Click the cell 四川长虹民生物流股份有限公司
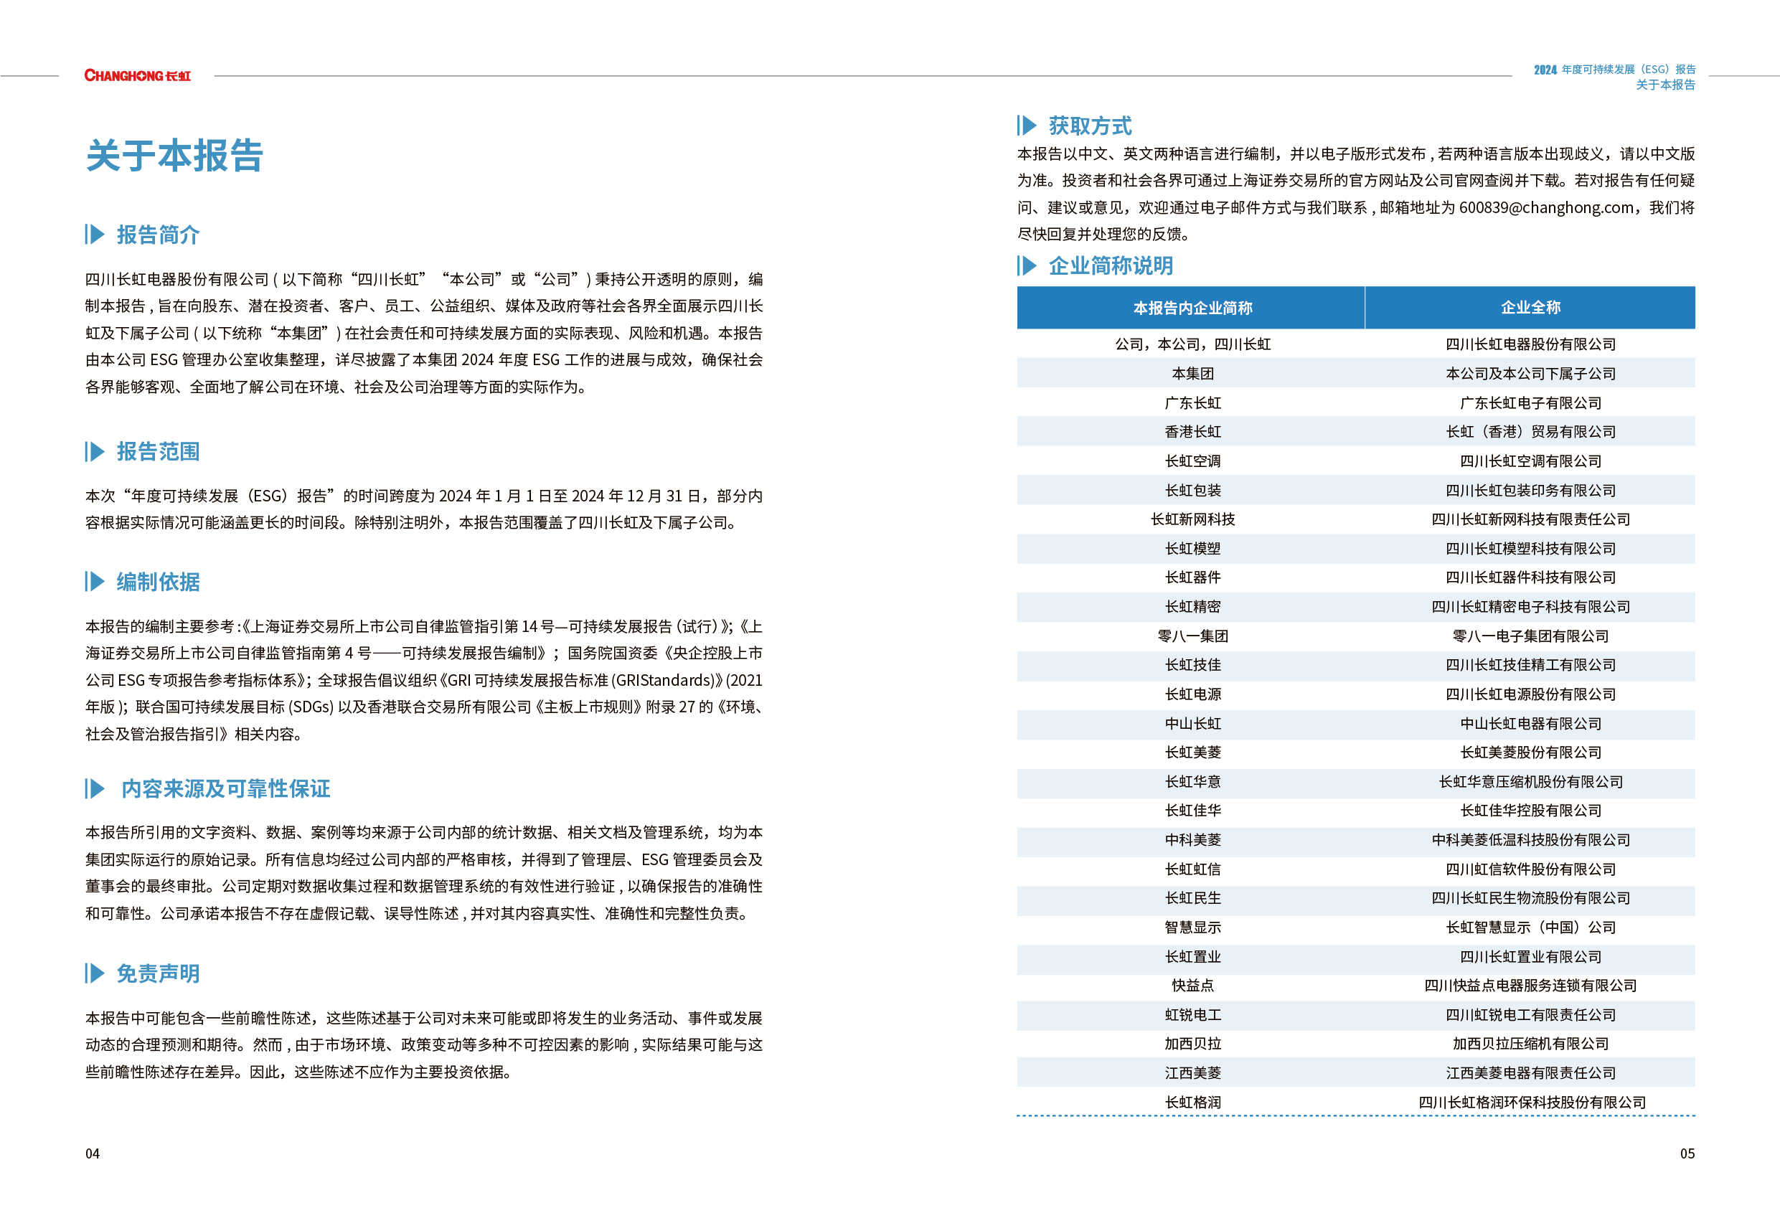Viewport: 1780px width, 1208px height. pos(1530,898)
